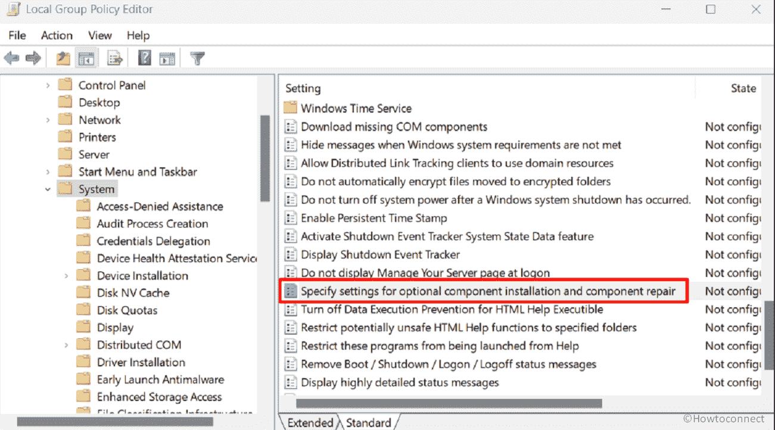Select Do not automatically encrypt files policy

(x=456, y=182)
